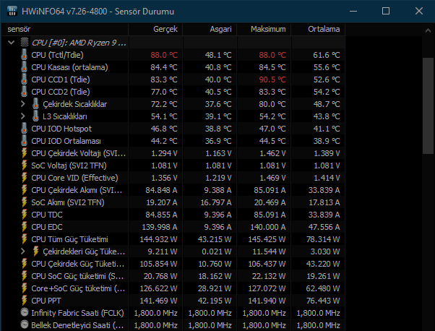Click clock icon beside Bellek Denetleyici Saati
Image resolution: width=435 pixels, height=331 pixels.
[25, 324]
